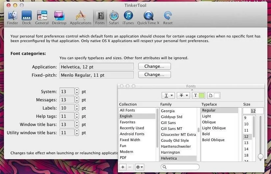Screen dimensions: 271x174
Task: Click the Window title bars size stepper
Action: [x=77, y=124]
